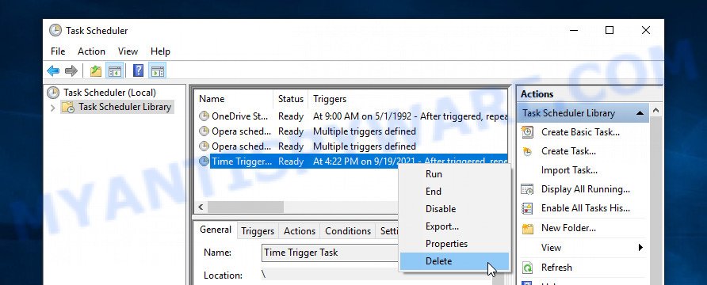Select the OneDrive St... task row
The height and width of the screenshot is (285, 707).
353,116
